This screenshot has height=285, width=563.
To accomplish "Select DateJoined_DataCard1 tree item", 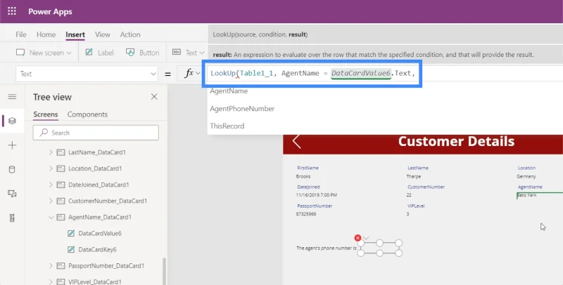I will (99, 185).
